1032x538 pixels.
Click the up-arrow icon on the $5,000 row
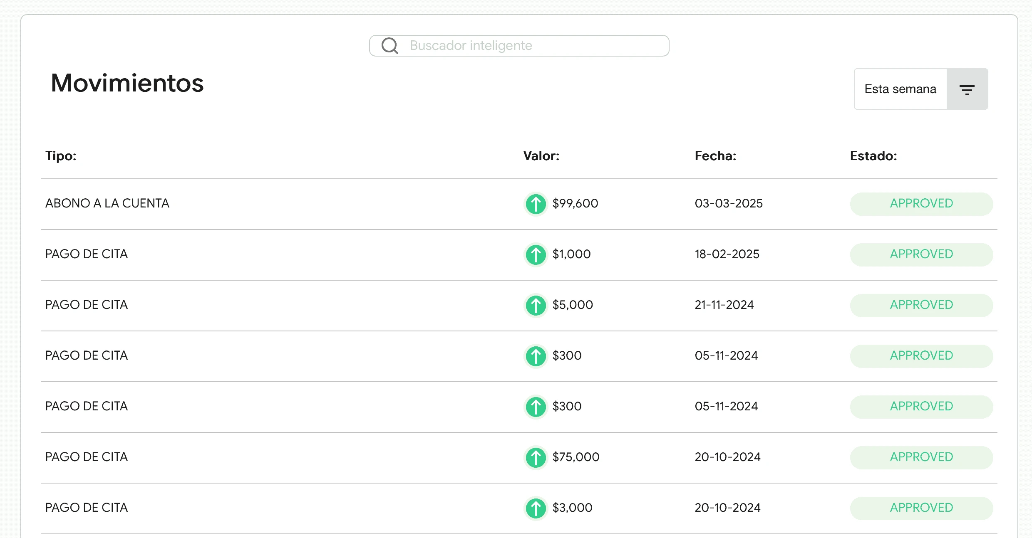(x=536, y=305)
